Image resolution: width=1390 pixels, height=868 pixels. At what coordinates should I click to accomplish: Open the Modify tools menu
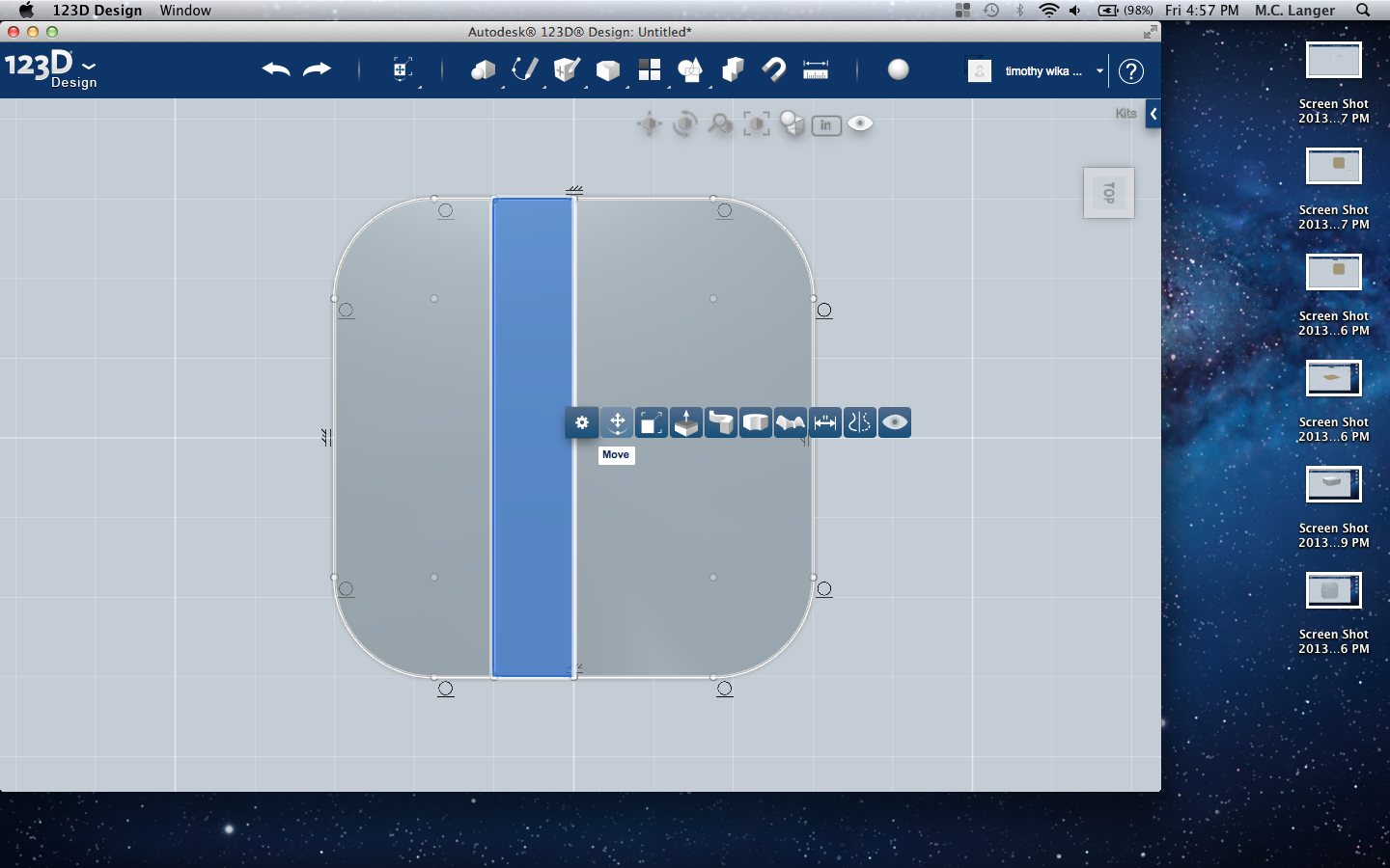tap(608, 69)
